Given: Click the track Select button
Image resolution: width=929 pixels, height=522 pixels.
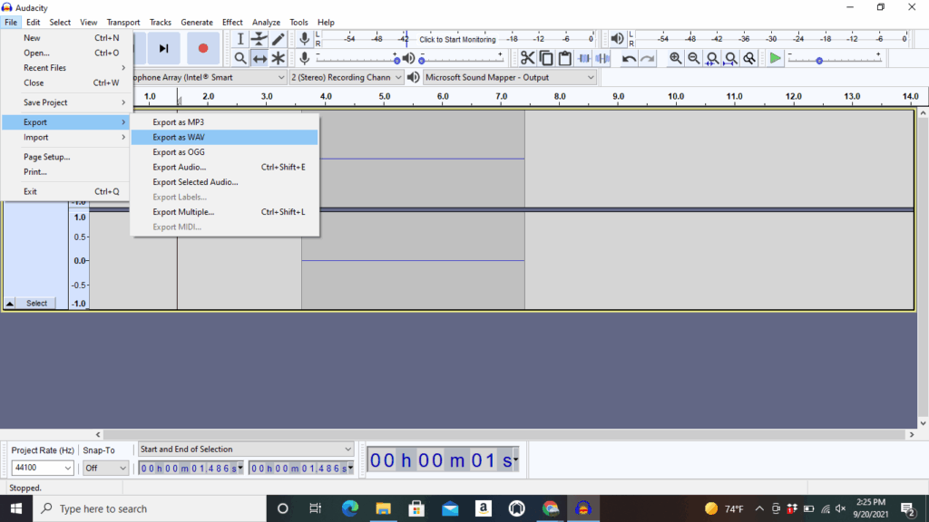Looking at the screenshot, I should tap(36, 304).
